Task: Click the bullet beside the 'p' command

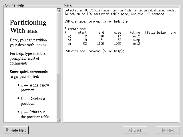Action: tap(18, 112)
